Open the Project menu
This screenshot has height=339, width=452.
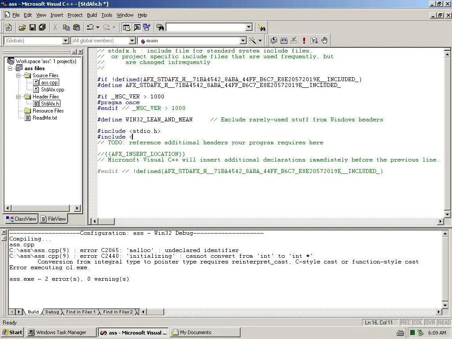[75, 15]
